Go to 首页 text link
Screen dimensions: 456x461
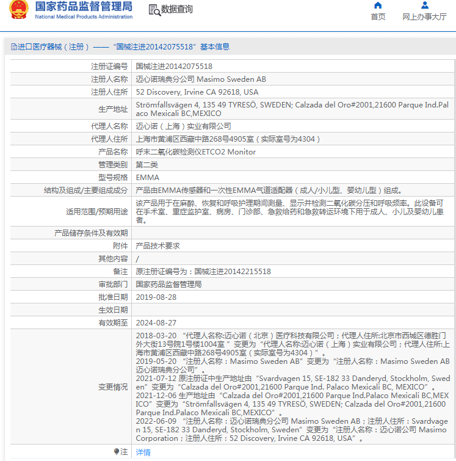tap(378, 17)
